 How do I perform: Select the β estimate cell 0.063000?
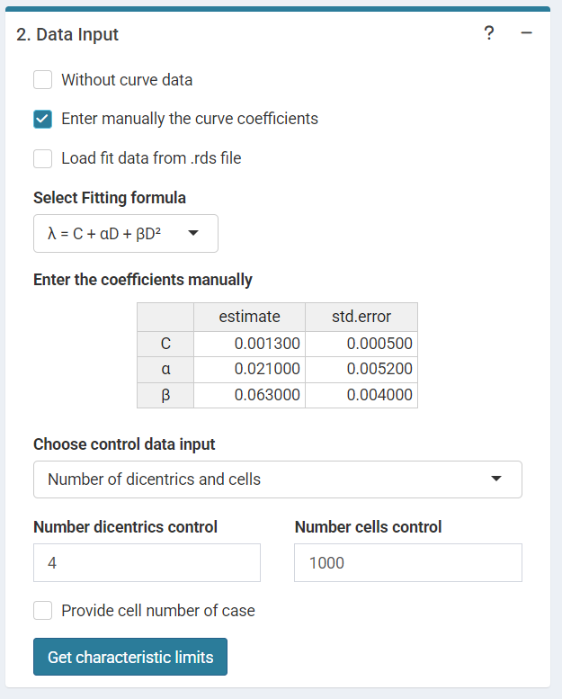pyautogui.click(x=250, y=395)
